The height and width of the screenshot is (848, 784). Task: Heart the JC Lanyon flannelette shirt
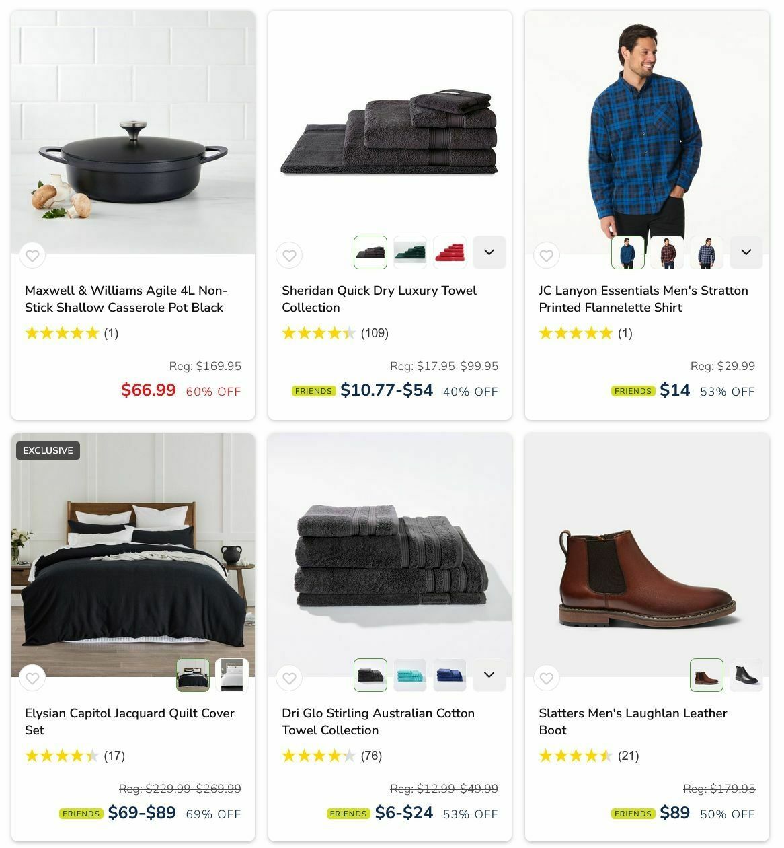tap(546, 256)
